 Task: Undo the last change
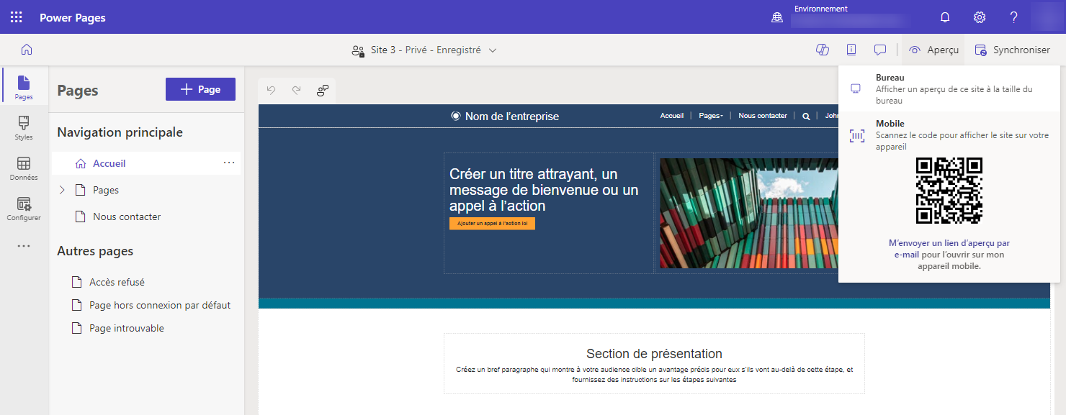click(271, 90)
